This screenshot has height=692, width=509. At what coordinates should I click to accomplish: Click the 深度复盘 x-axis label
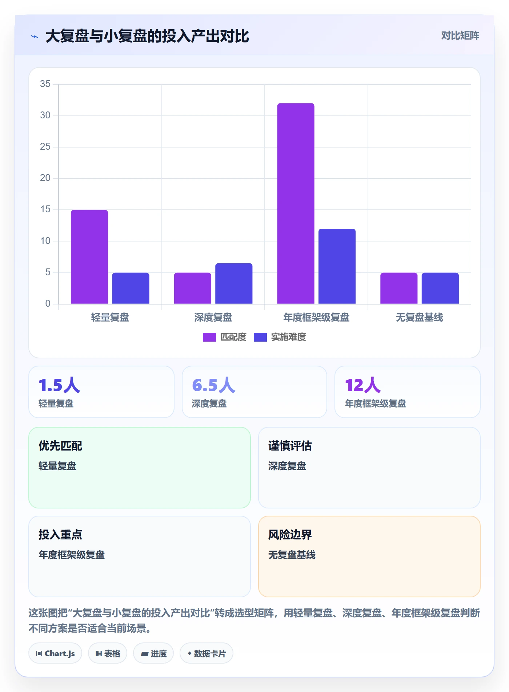point(213,318)
